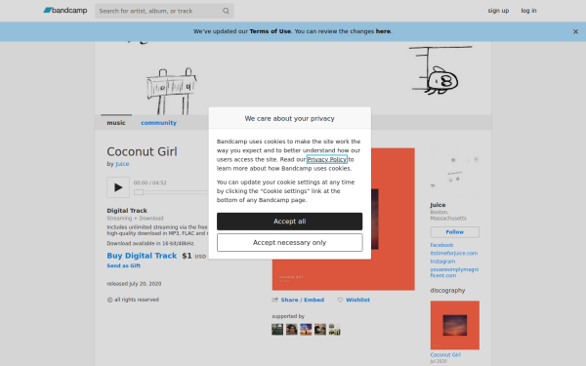586x366 pixels.
Task: Open the fifth supporter avatar
Action: [x=334, y=330]
